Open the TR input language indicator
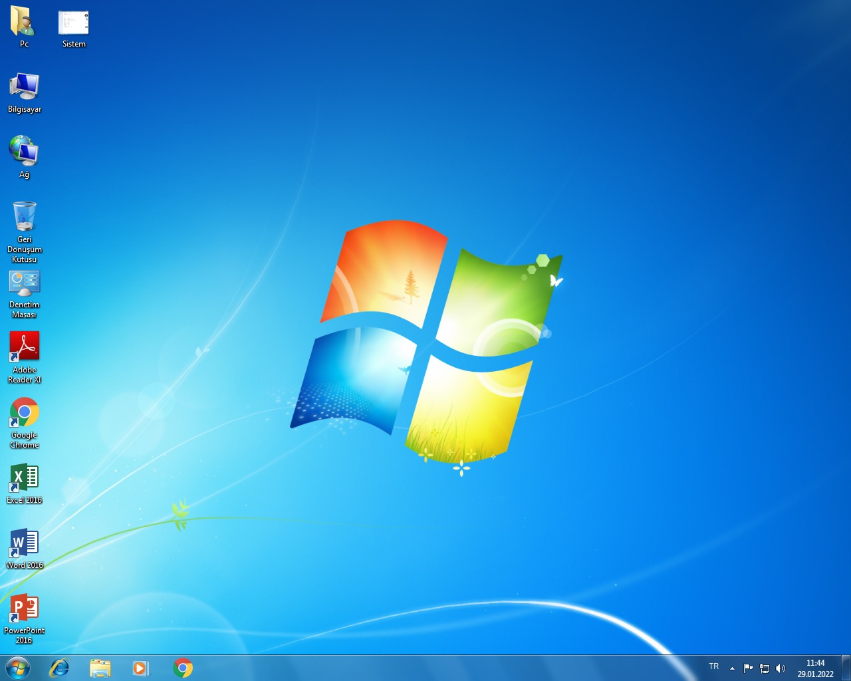The image size is (851, 681). point(714,666)
